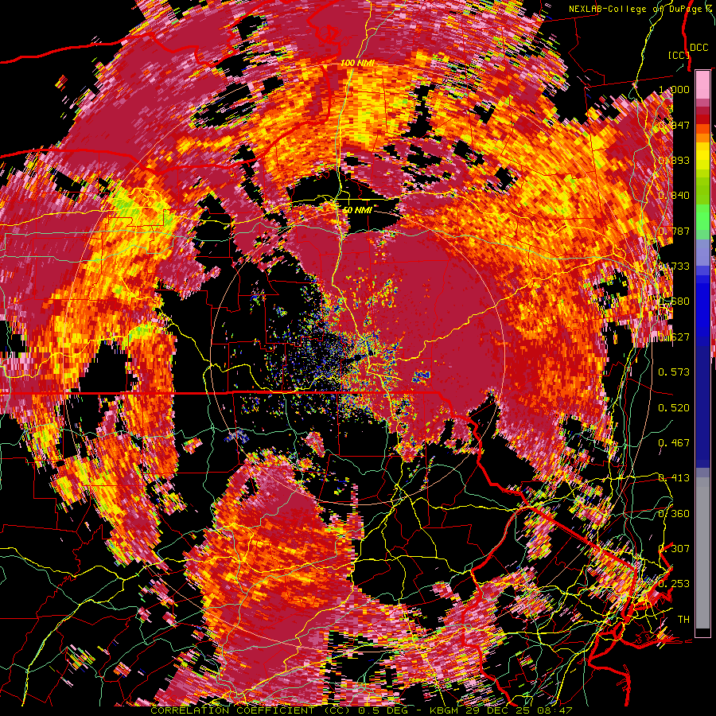Click the TH label at the legend bottom
The height and width of the screenshot is (716, 716).
683,619
